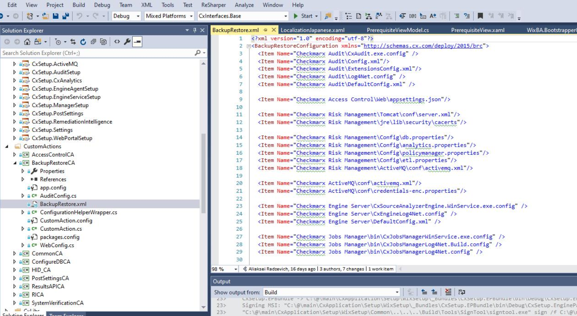Select CustomAction.config file
The width and height of the screenshot is (577, 316).
(66, 220)
